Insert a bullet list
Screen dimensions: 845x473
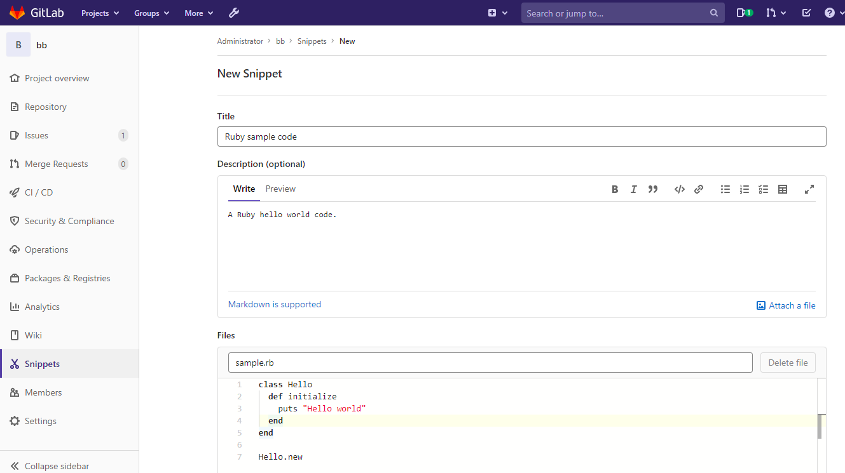725,189
